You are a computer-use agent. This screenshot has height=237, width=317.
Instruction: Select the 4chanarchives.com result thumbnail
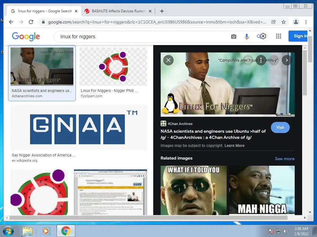pyautogui.click(x=42, y=67)
